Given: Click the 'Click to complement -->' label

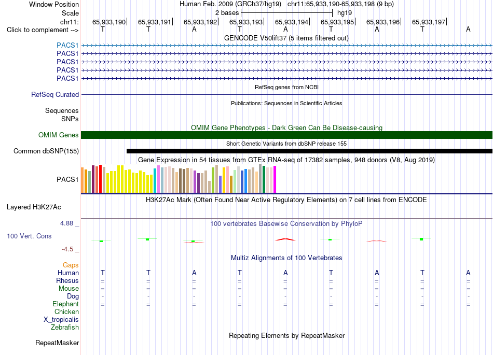Looking at the screenshot, I should pos(43,30).
